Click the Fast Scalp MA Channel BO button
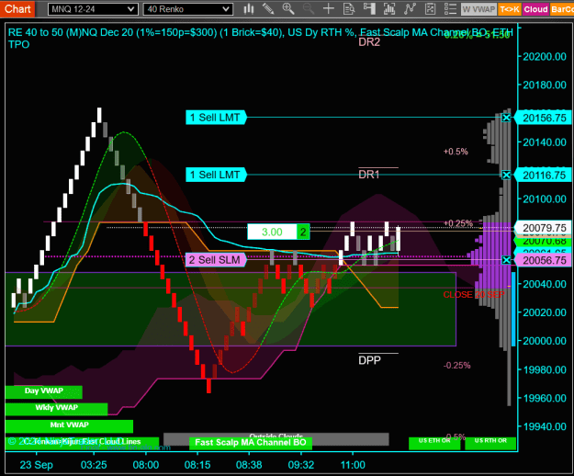This screenshot has height=476, width=574. 251,443
